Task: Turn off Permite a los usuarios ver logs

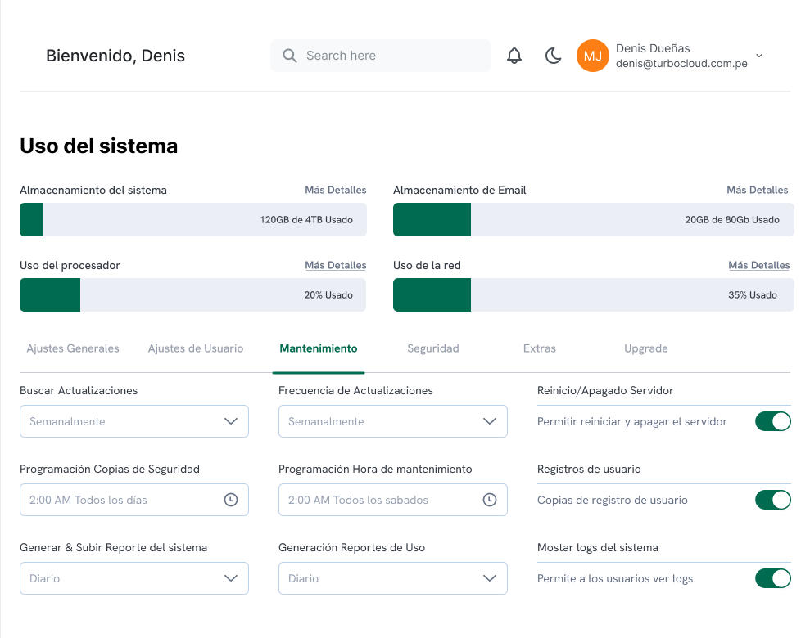Action: click(x=772, y=578)
